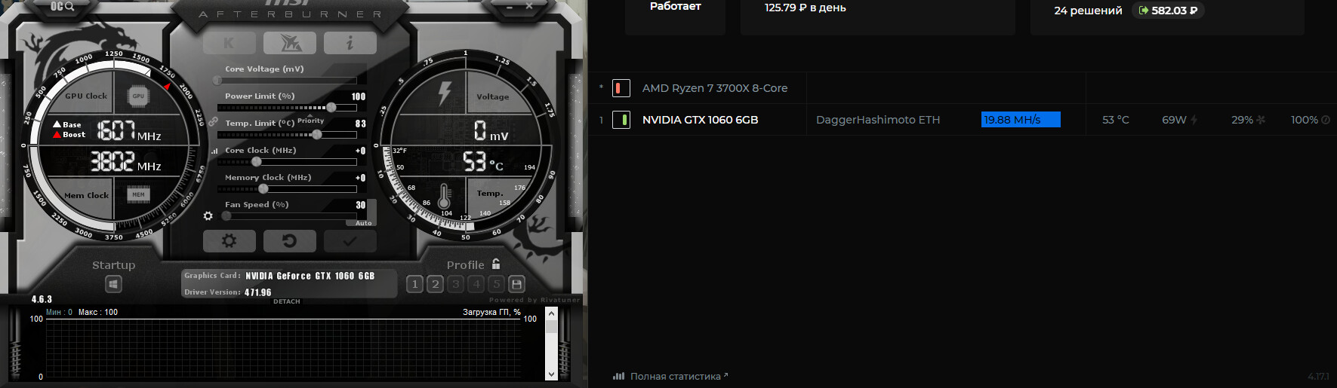Toggle AMD Ryzen 7 3700X device switch

tap(621, 88)
